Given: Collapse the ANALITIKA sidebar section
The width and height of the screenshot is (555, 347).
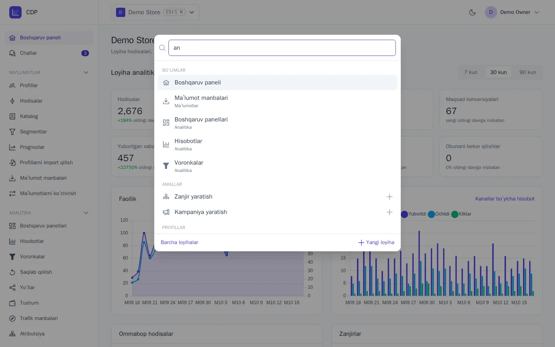Looking at the screenshot, I should [86, 213].
